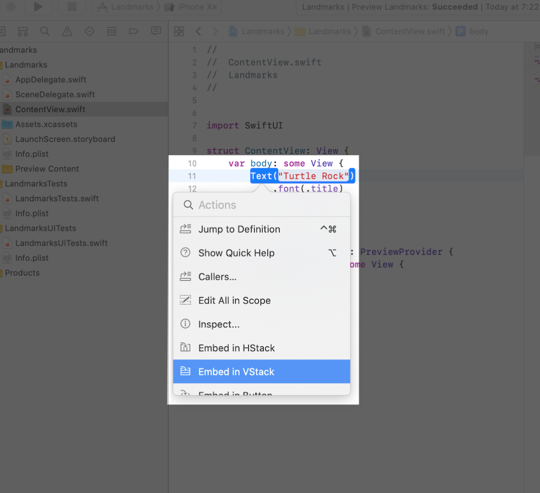Select the Landmarks group folder in navigator
Screen dimensions: 540x493
tap(26, 65)
